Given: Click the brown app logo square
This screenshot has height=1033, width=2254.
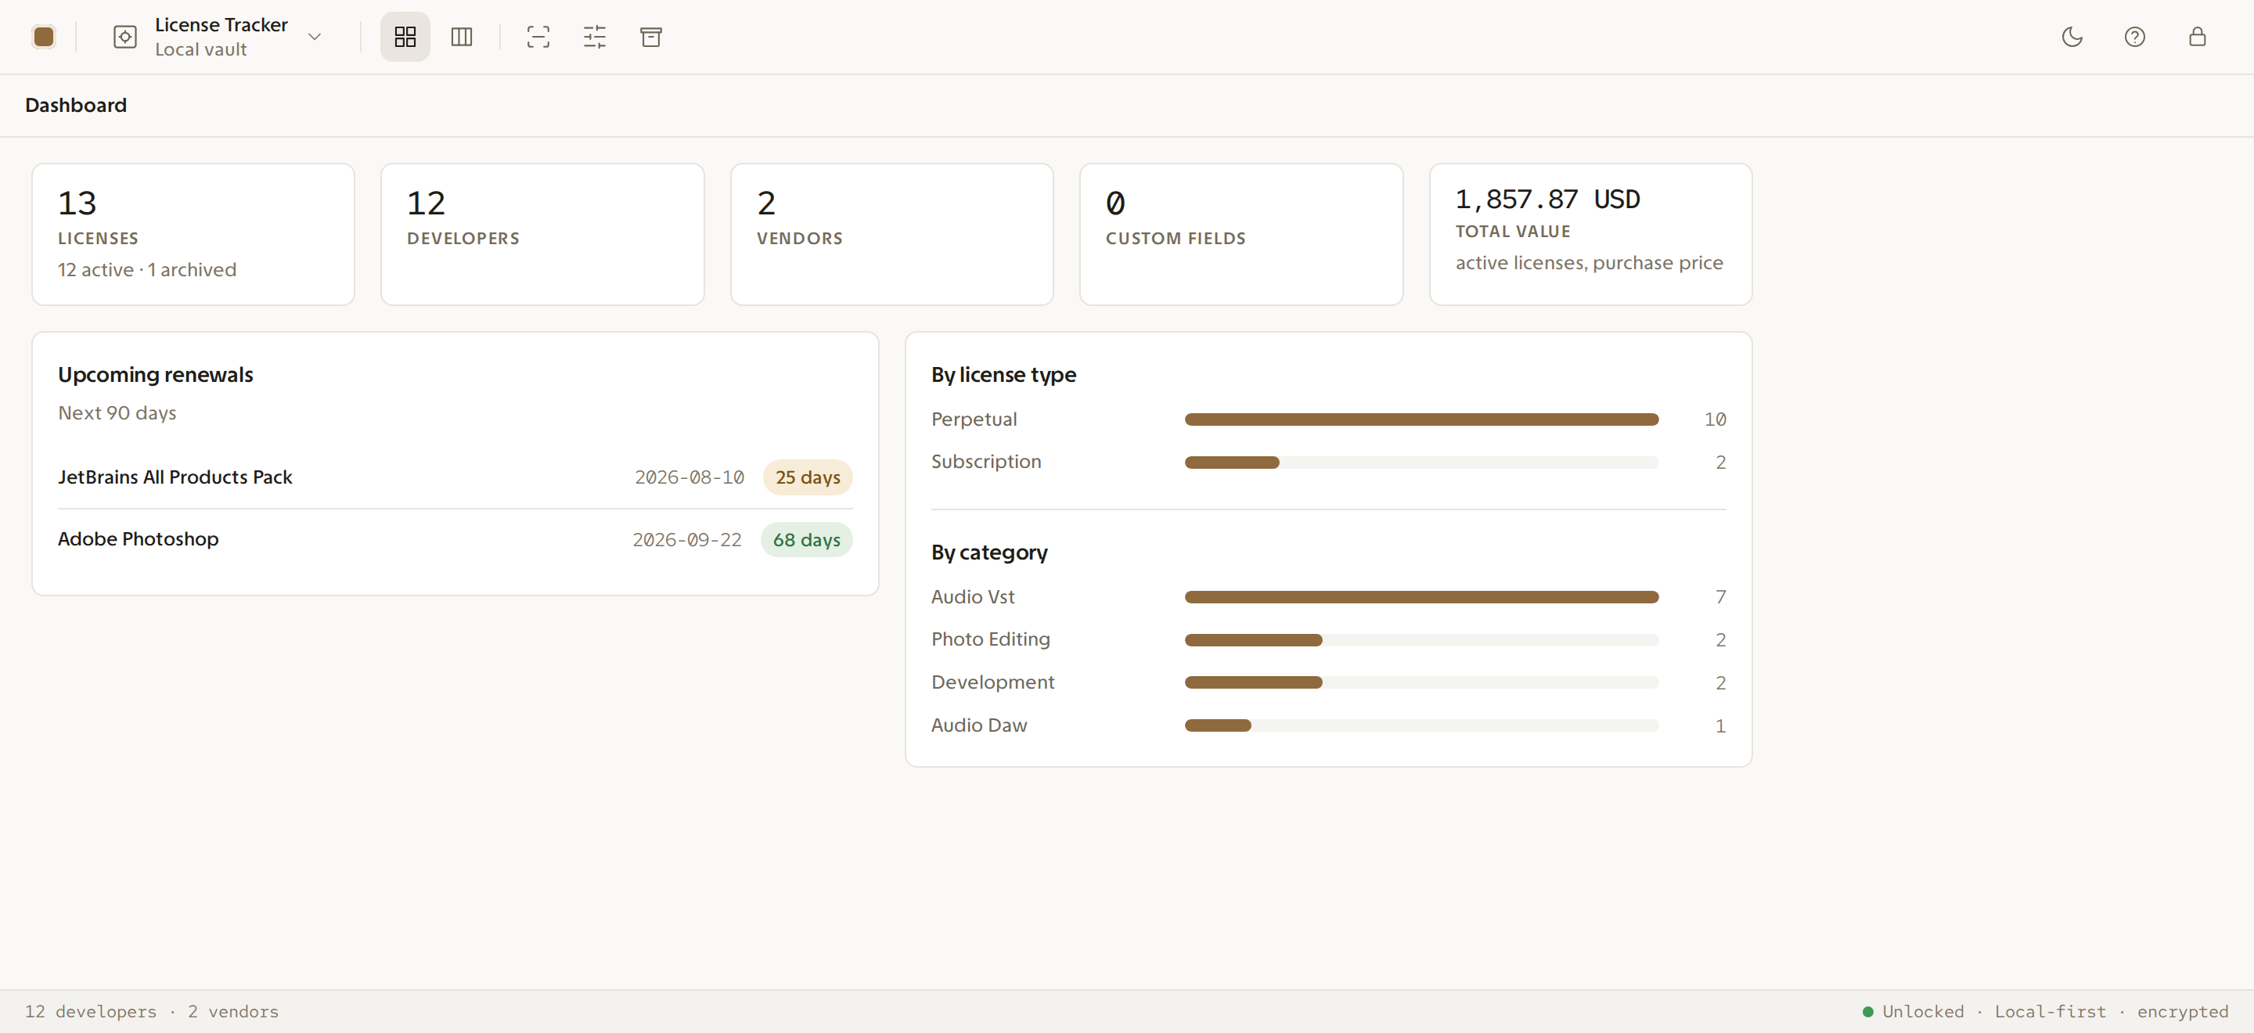Looking at the screenshot, I should (44, 37).
